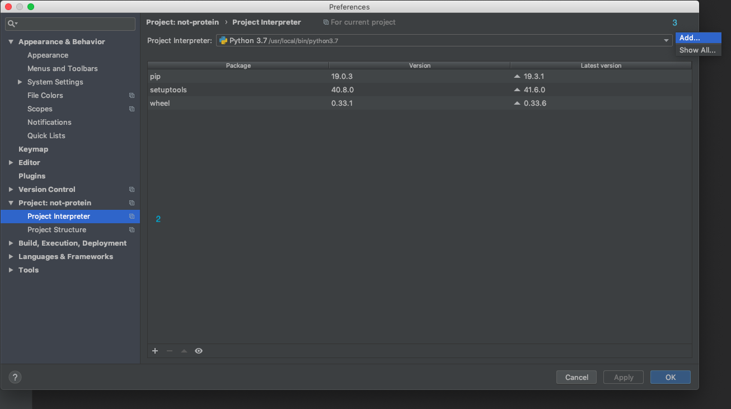The width and height of the screenshot is (731, 409).
Task: Expand the System Settings node
Action: point(20,82)
